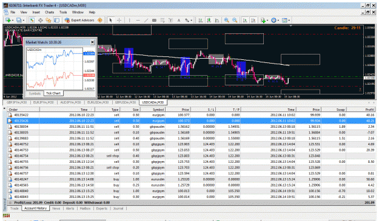Select the horizontal line drawing tool
Viewport: 379px width, 221px height.
pyautogui.click(x=138, y=20)
